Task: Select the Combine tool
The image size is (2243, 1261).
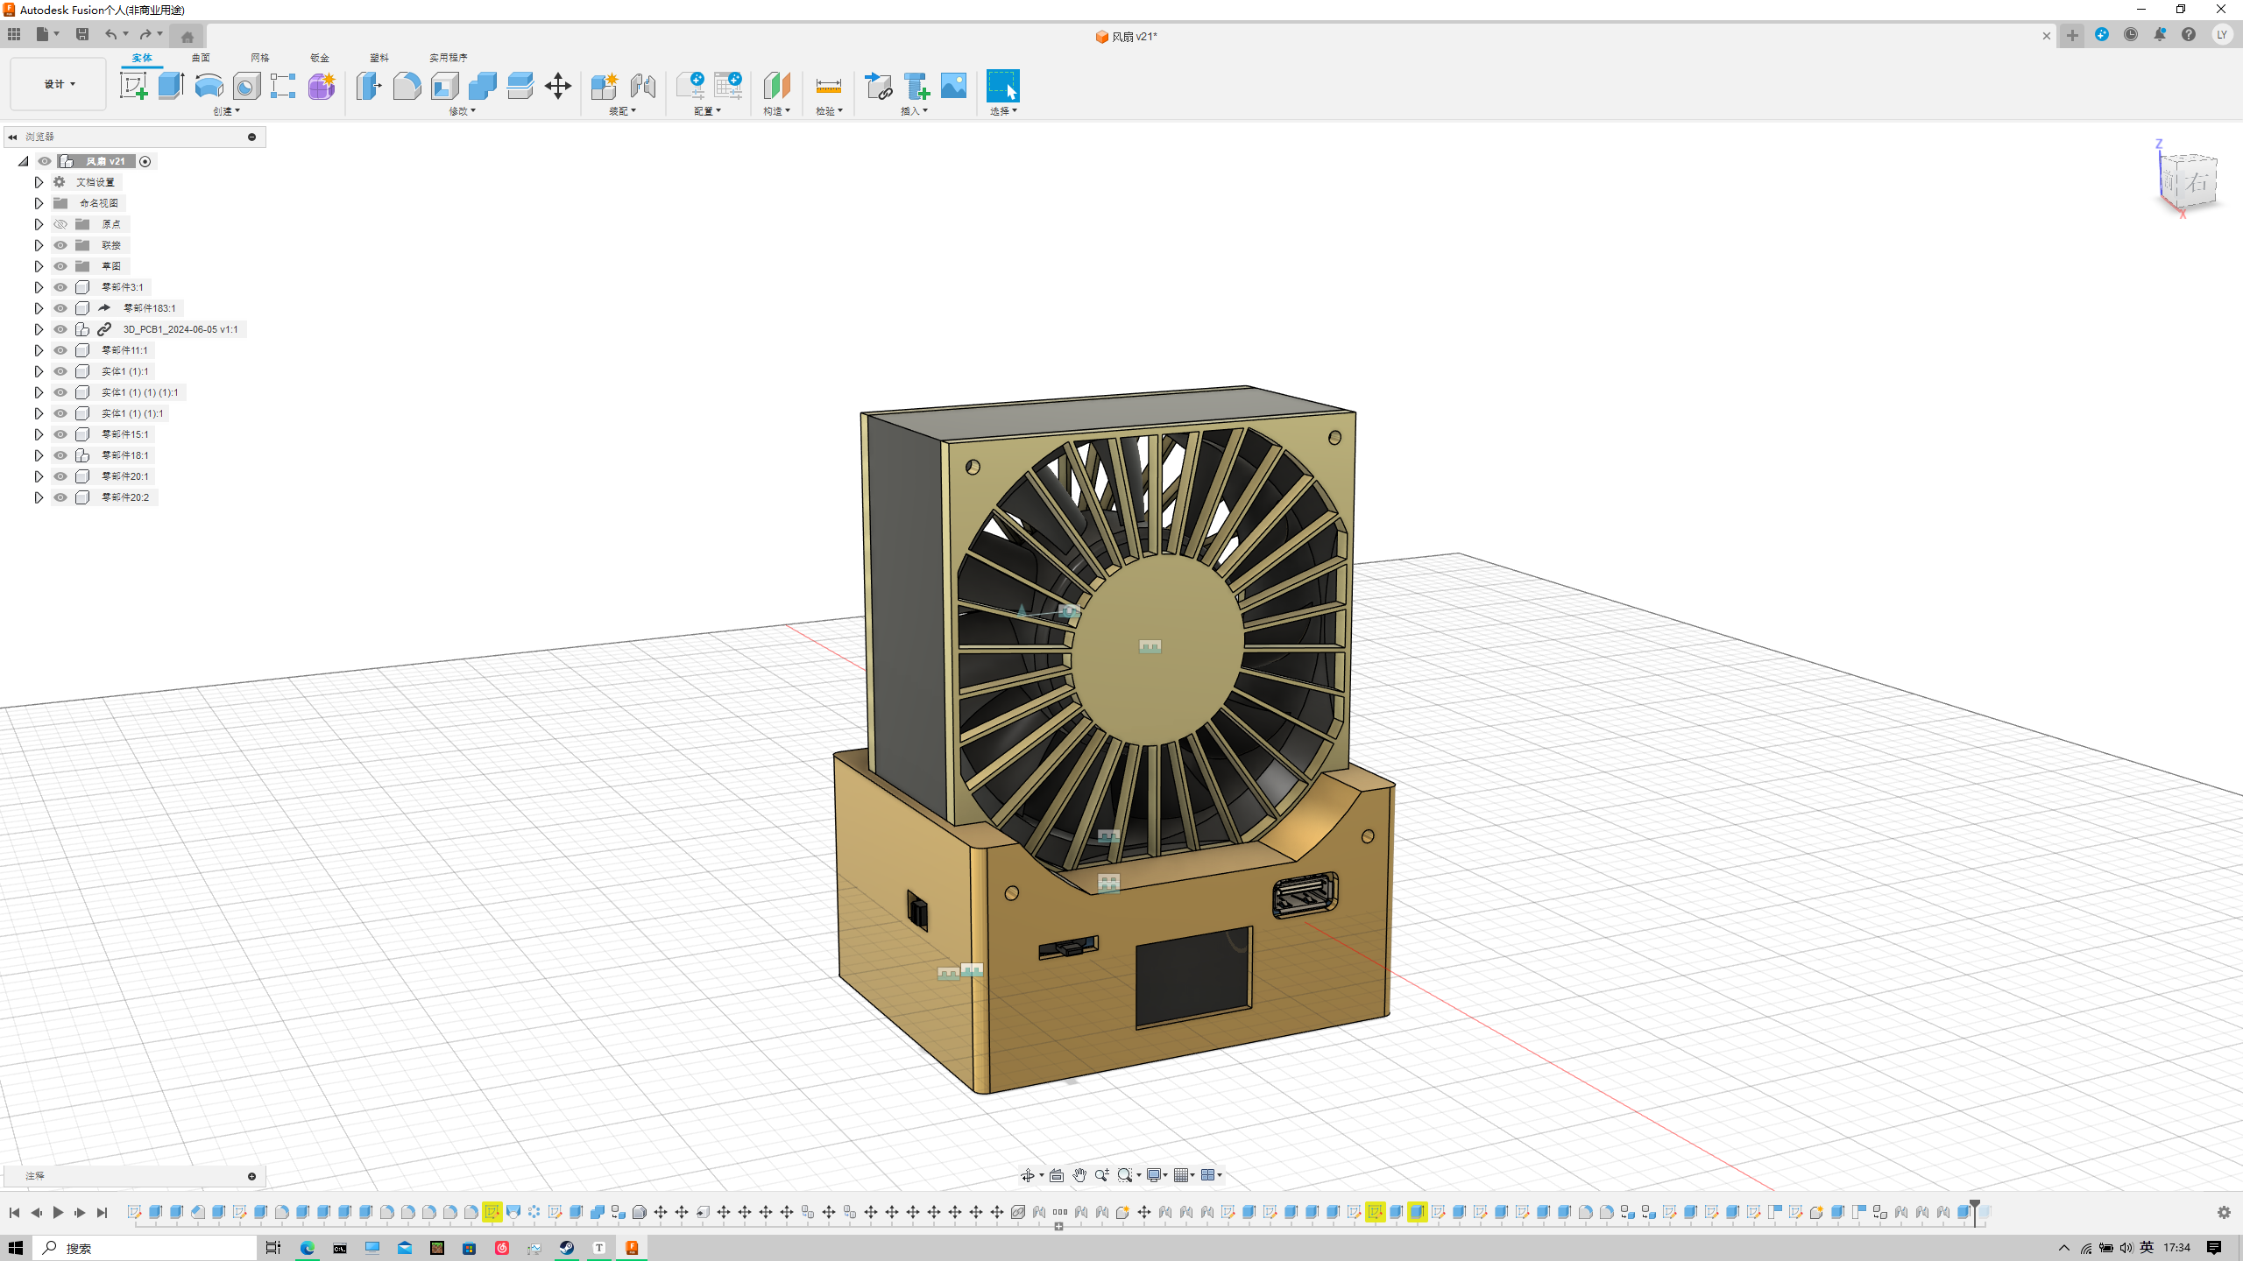Action: click(x=482, y=86)
